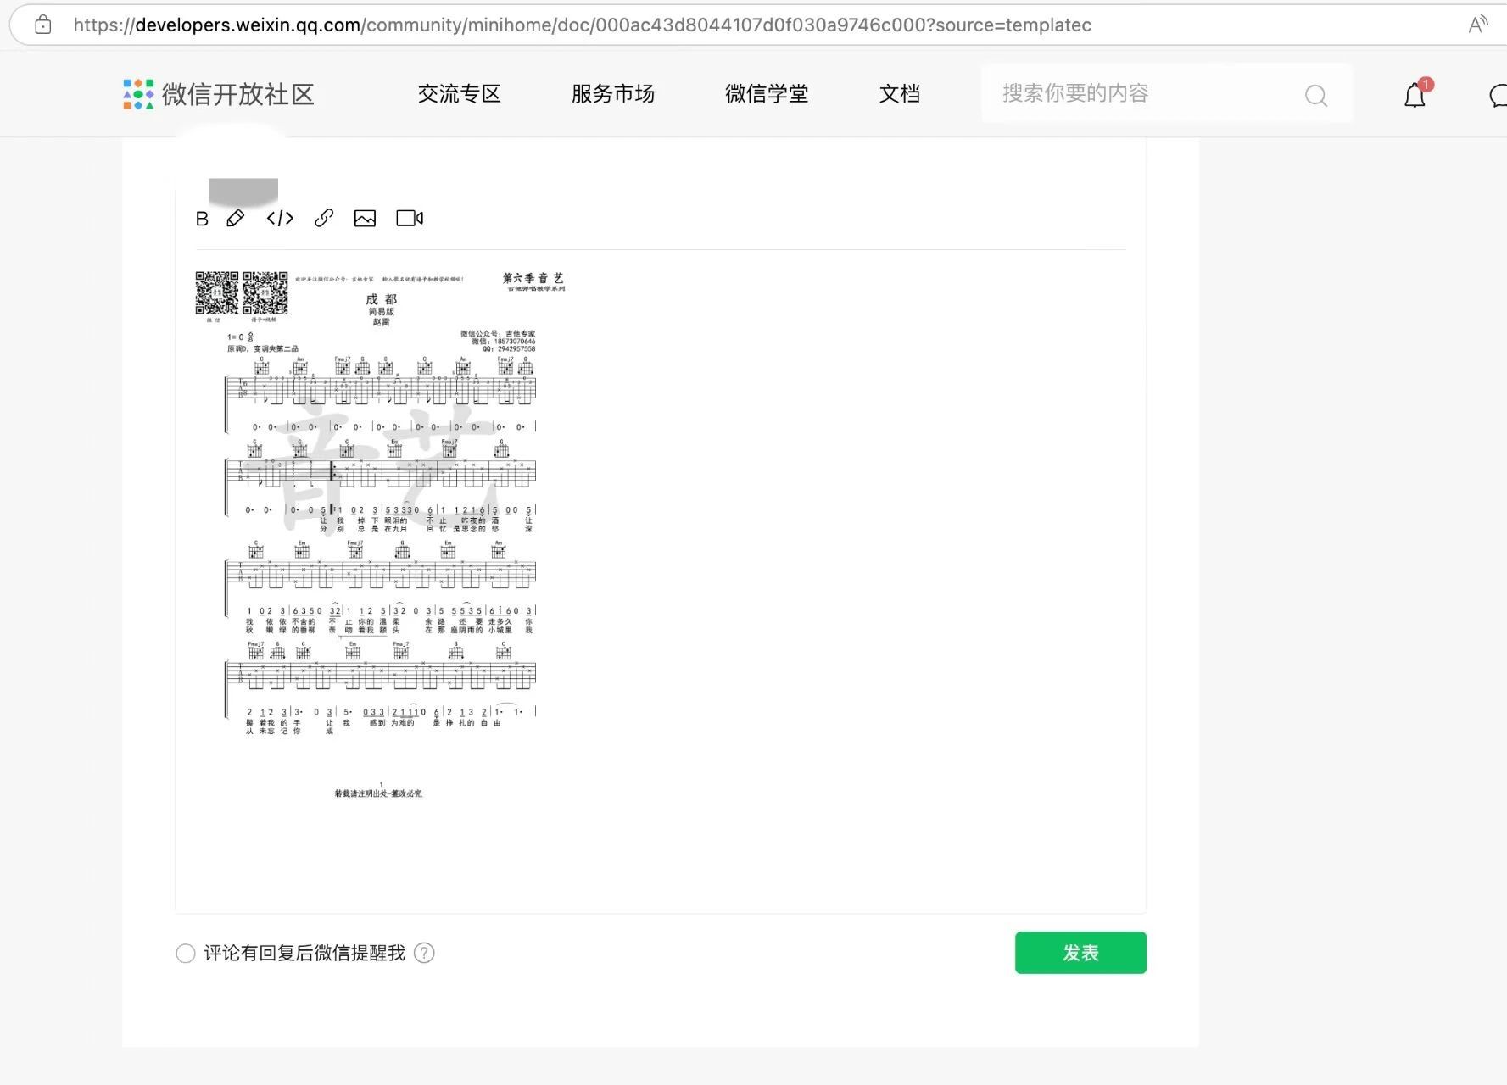Select the browser address bar URL

pos(582,25)
